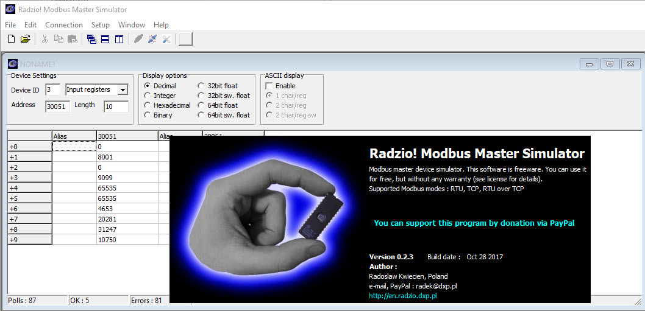Click the Settings tools toolbar icon

pos(166,39)
